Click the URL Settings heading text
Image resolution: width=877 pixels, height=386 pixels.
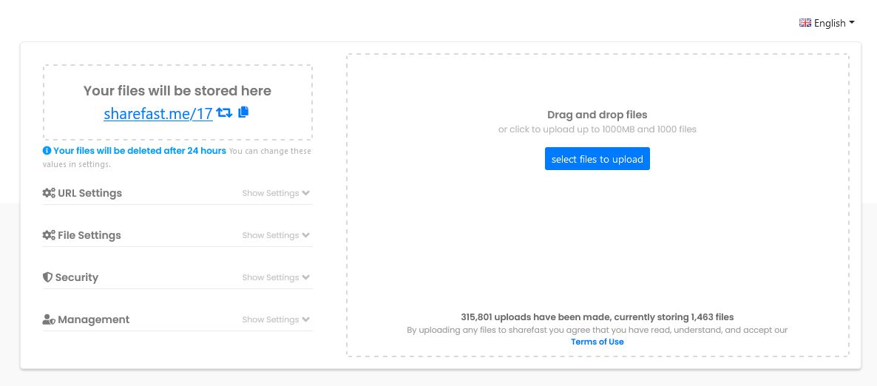pyautogui.click(x=90, y=193)
